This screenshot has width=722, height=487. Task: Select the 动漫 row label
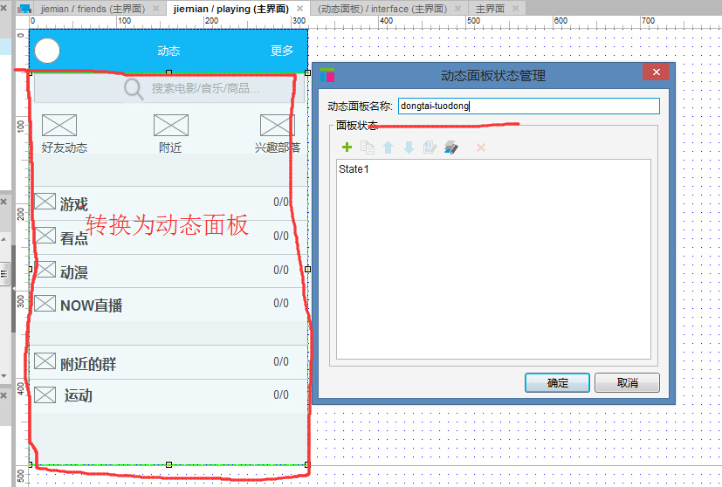pos(73,272)
